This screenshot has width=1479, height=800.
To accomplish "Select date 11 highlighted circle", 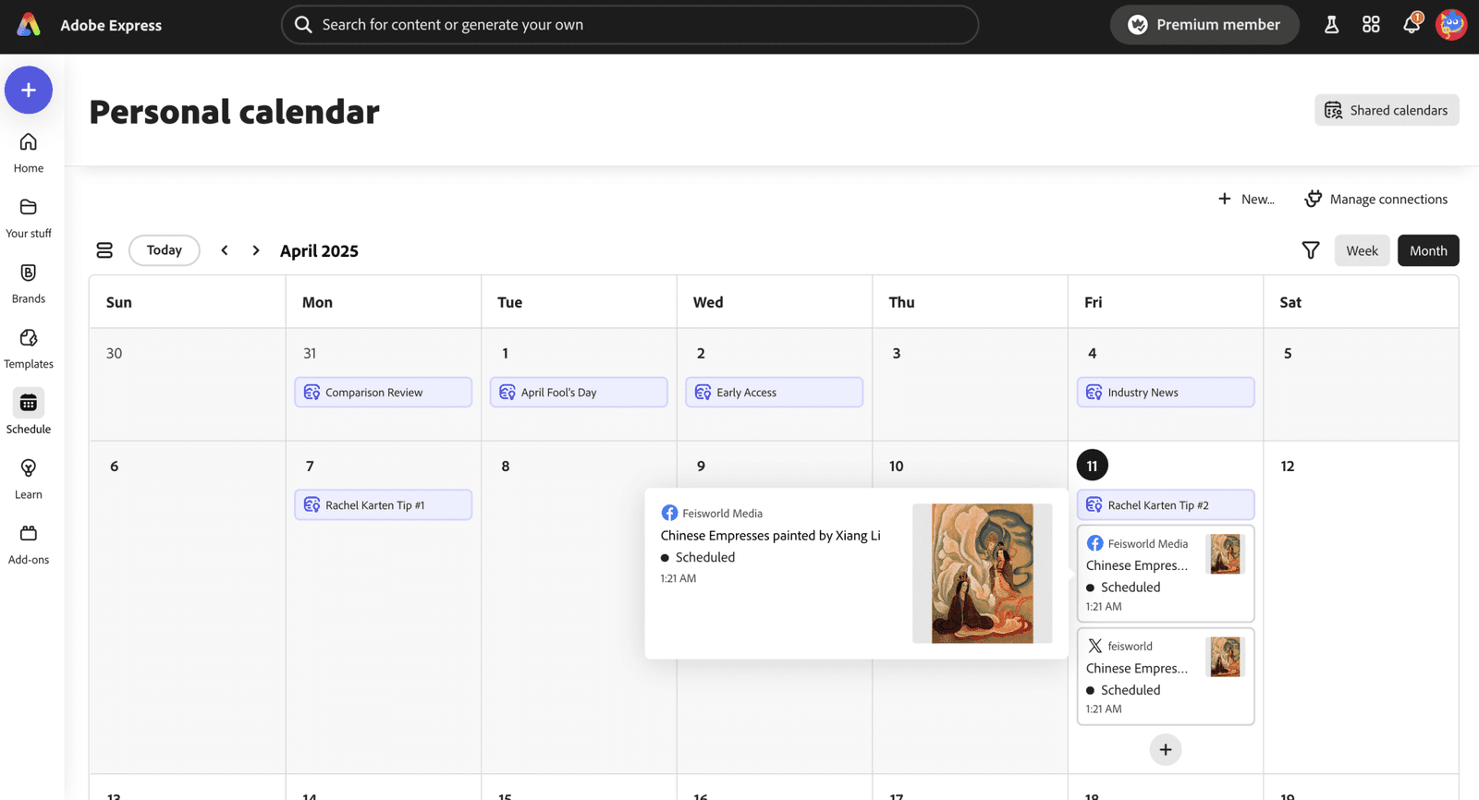I will tap(1093, 466).
